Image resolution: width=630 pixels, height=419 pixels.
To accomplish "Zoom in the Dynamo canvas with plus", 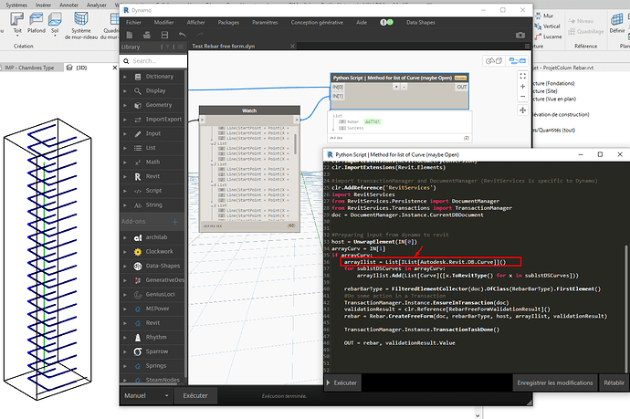I will 523,87.
